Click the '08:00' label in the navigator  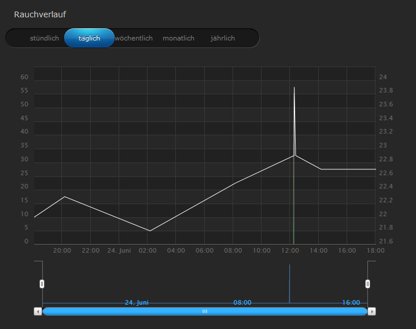point(242,302)
